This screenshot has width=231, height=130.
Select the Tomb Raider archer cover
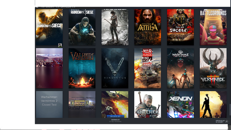tap(115, 27)
